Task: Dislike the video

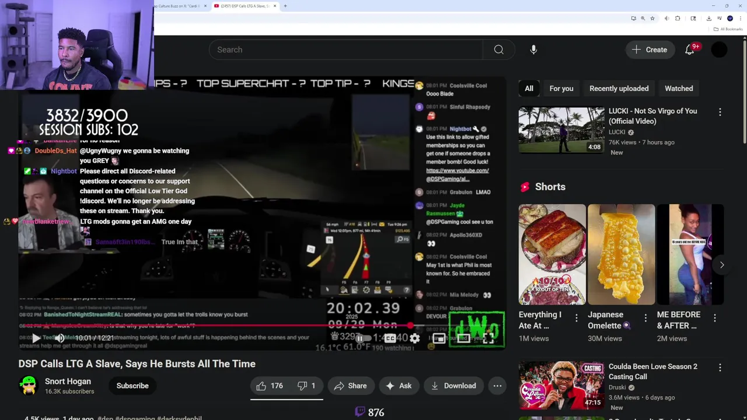Action: coord(307,386)
